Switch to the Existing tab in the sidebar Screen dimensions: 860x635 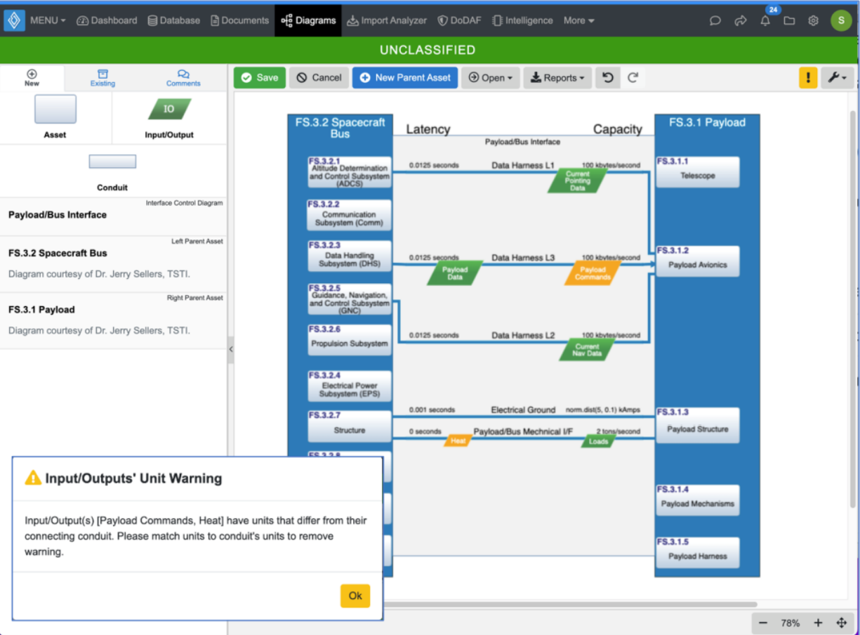tap(102, 79)
